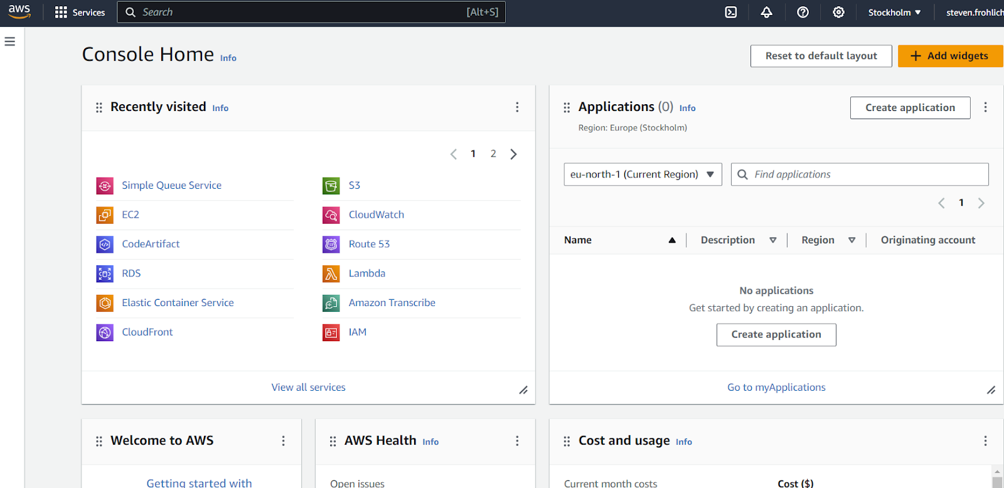Open CloudShell from the top bar

tap(731, 13)
